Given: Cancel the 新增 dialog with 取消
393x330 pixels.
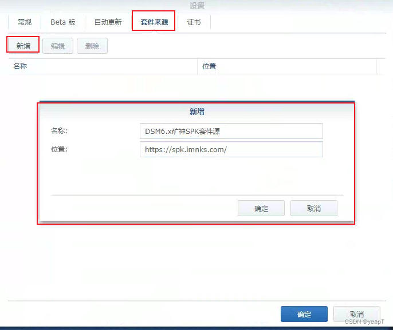Looking at the screenshot, I should tap(313, 208).
